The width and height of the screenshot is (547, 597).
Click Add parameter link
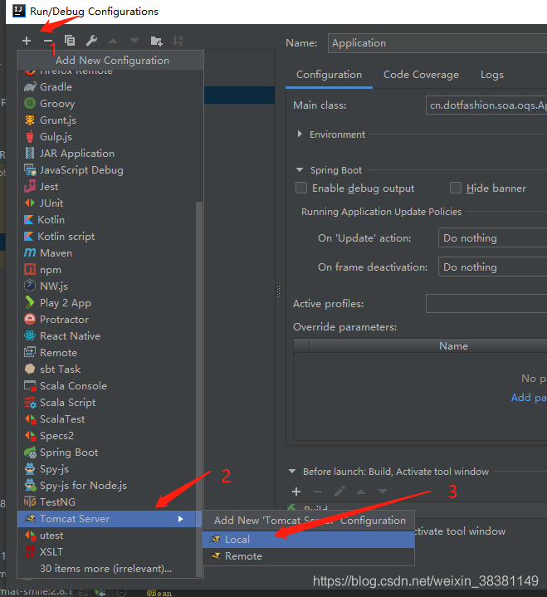click(529, 398)
